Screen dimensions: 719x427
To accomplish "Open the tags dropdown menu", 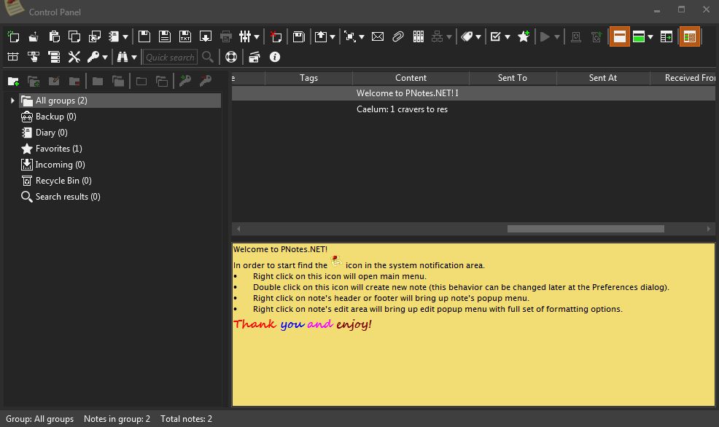I will pyautogui.click(x=478, y=36).
